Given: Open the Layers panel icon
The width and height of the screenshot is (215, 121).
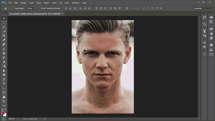Looking at the screenshot, I should click(x=211, y=45).
